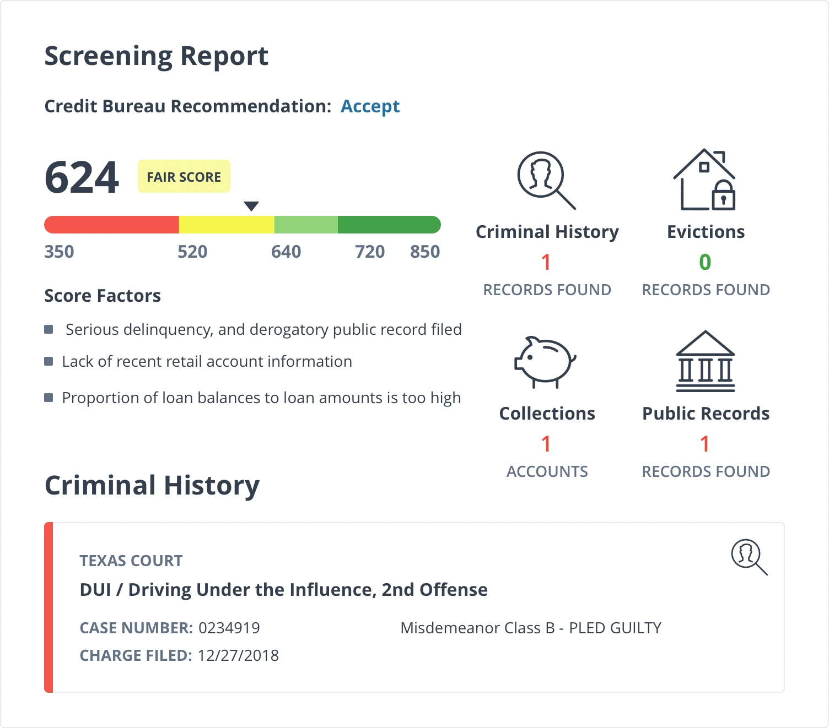The width and height of the screenshot is (829, 728).
Task: Click the red segment of the score bar
Action: point(111,225)
